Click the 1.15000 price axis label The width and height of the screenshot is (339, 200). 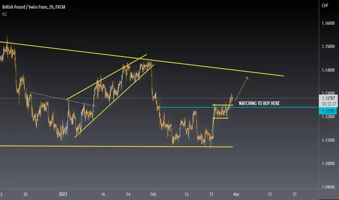click(328, 47)
